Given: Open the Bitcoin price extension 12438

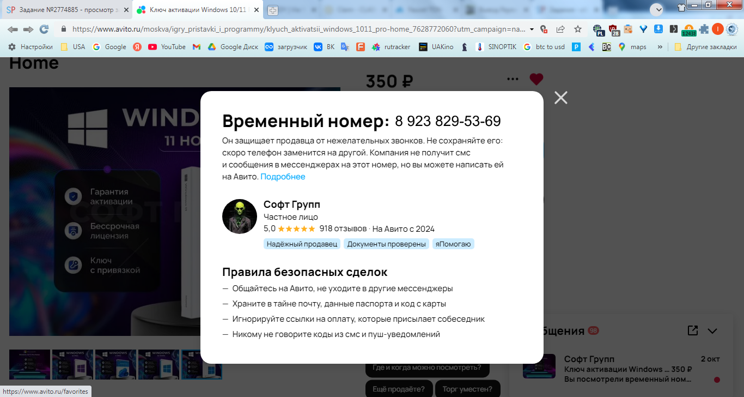Looking at the screenshot, I should 688,30.
